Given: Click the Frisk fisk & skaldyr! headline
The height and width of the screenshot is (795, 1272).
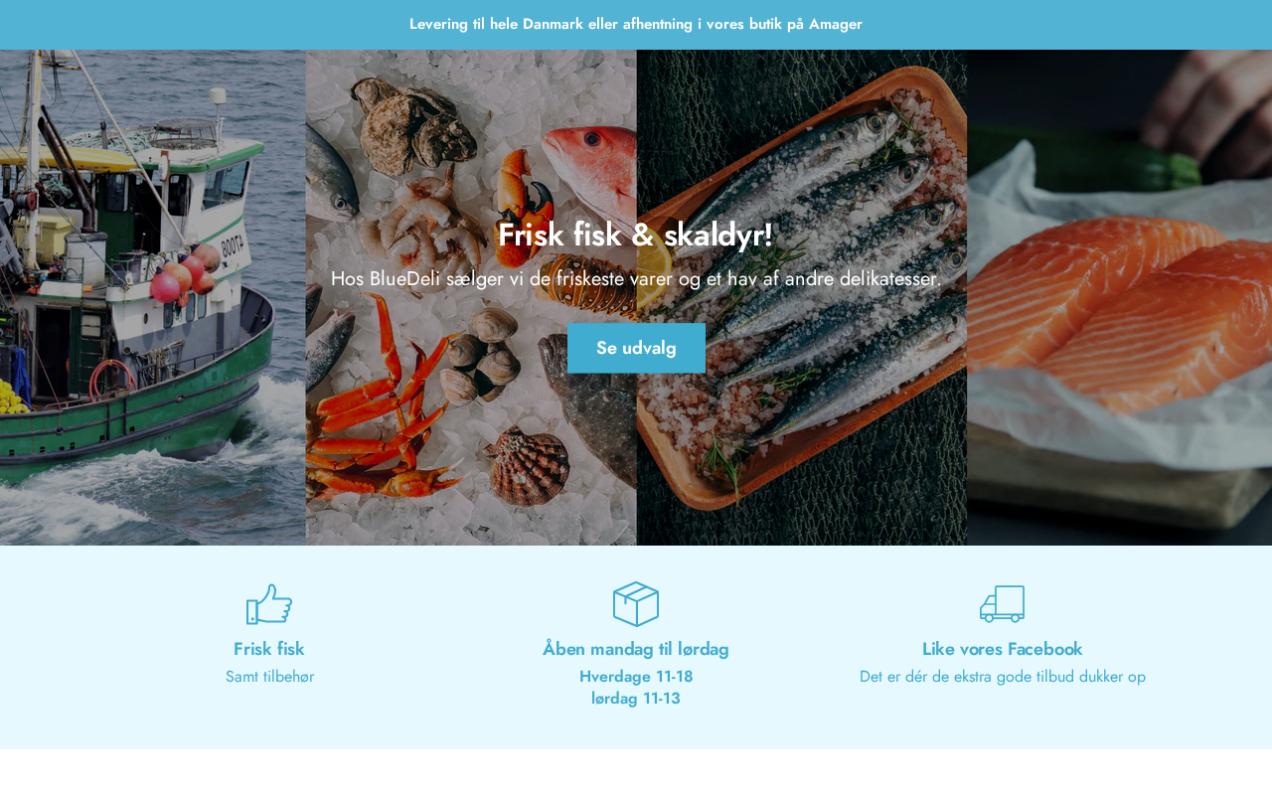Looking at the screenshot, I should click(636, 236).
